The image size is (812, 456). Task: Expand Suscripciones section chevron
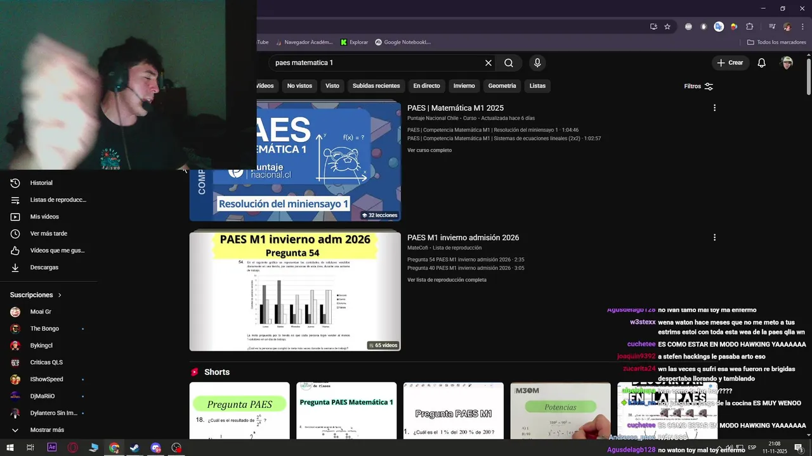(60, 295)
